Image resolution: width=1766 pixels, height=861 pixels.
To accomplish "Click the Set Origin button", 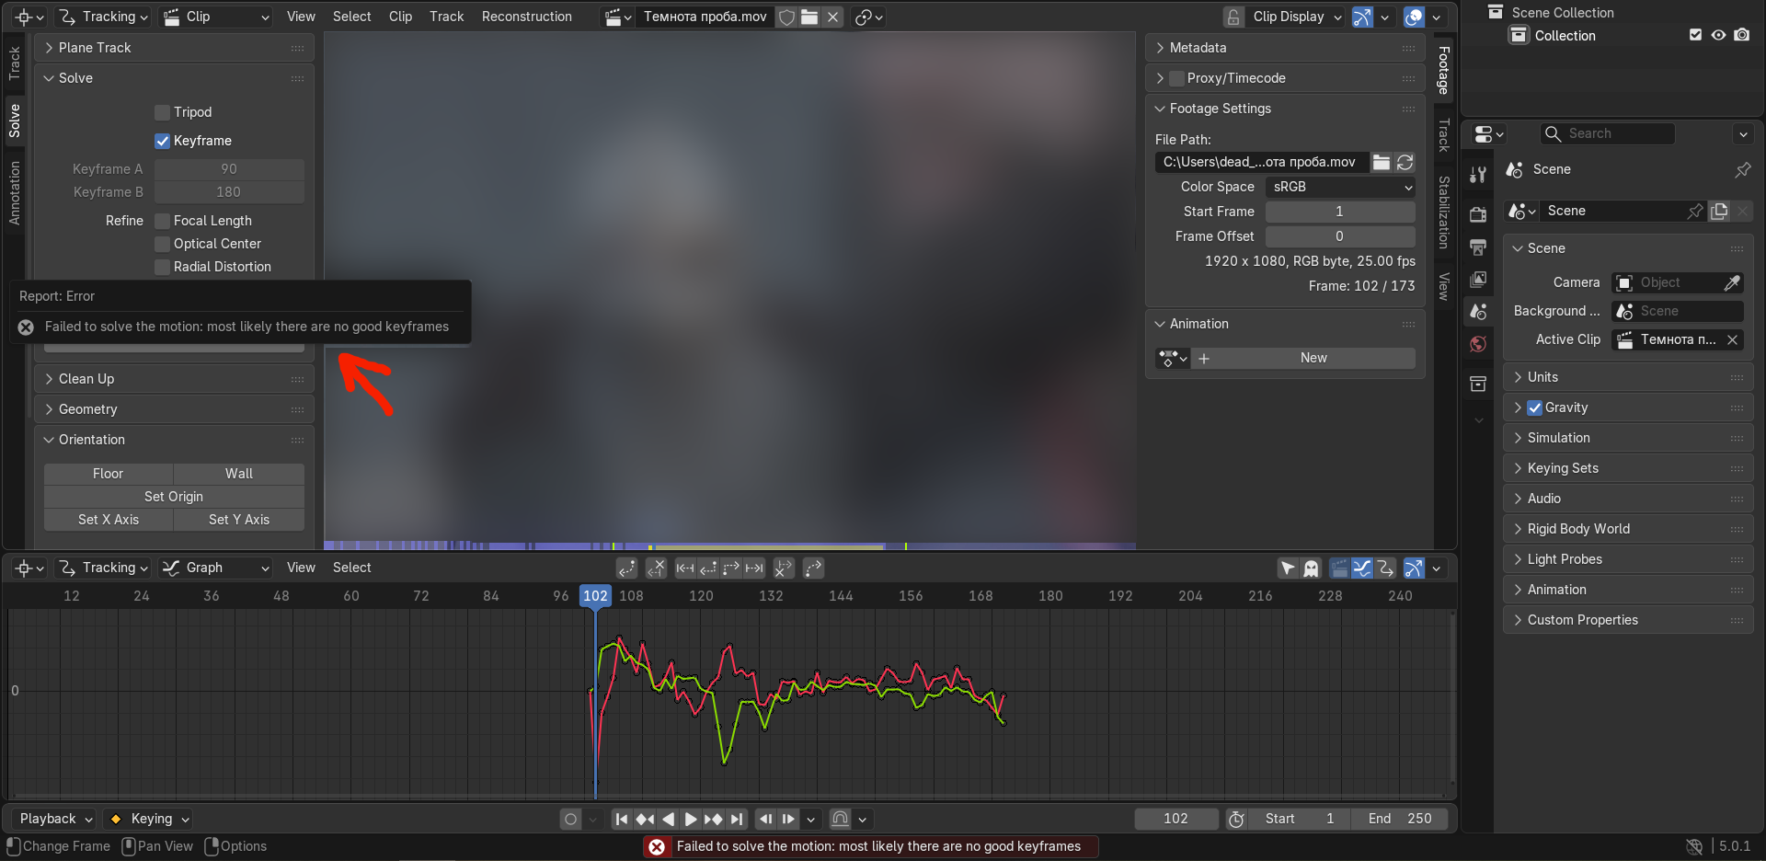I will pos(174,497).
